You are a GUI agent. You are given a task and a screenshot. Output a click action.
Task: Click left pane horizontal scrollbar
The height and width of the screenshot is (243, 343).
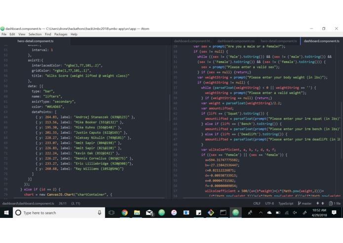pos(89,198)
